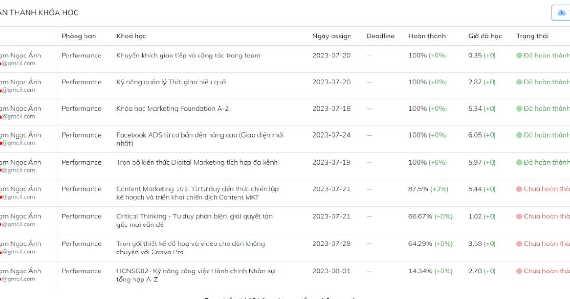Click red status dot in HCNSG02 course row
Image resolution: width=570 pixels, height=299 pixels.
click(519, 271)
